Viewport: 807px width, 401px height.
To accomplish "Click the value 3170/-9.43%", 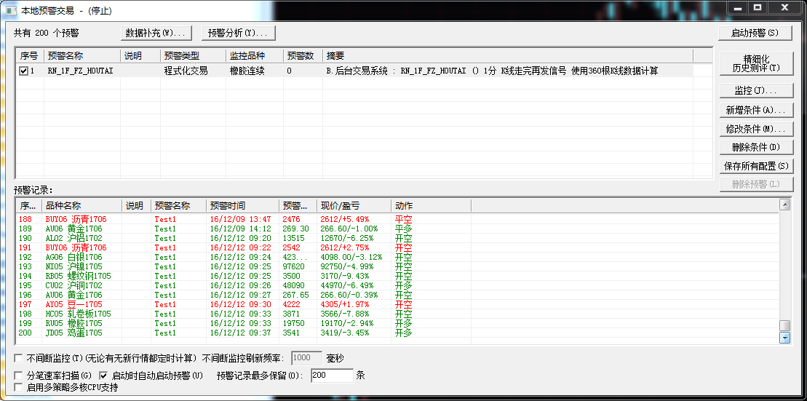I will (x=344, y=276).
